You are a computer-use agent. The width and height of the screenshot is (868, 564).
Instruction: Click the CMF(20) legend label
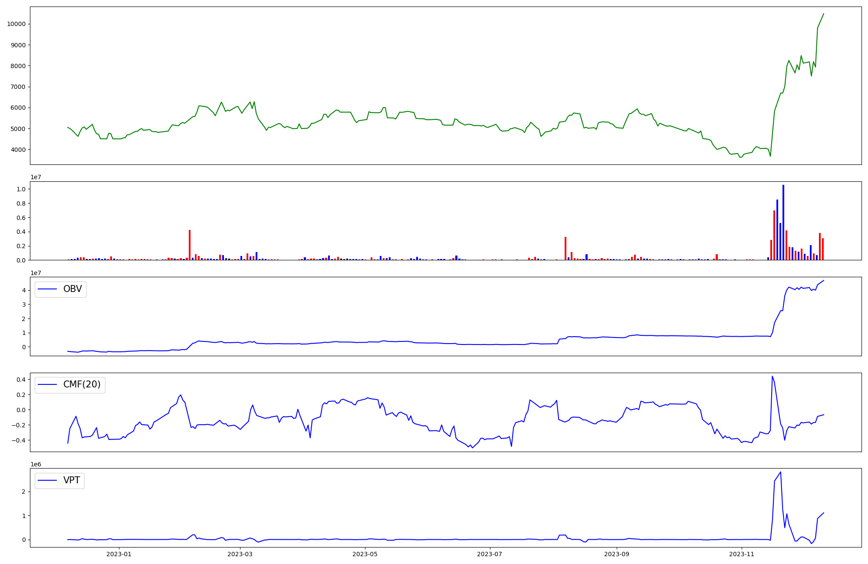pyautogui.click(x=82, y=385)
